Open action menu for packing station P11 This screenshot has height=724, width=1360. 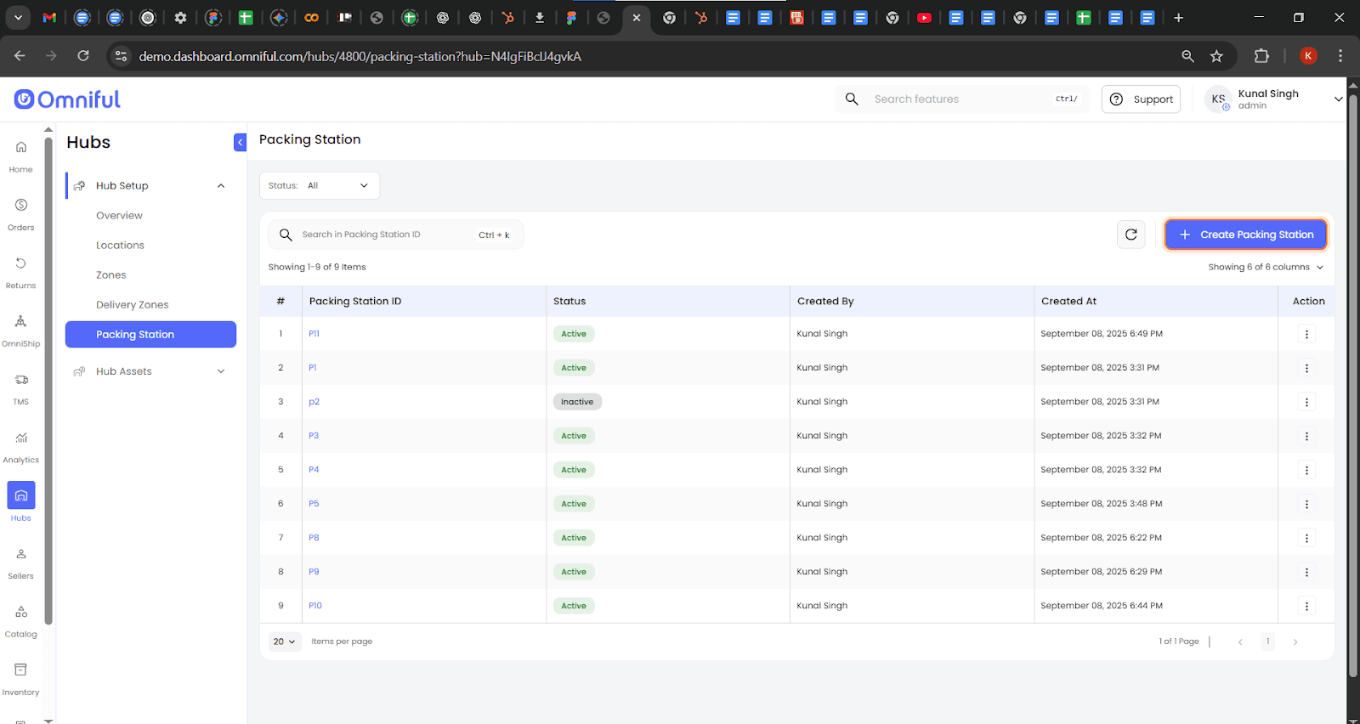(1306, 334)
